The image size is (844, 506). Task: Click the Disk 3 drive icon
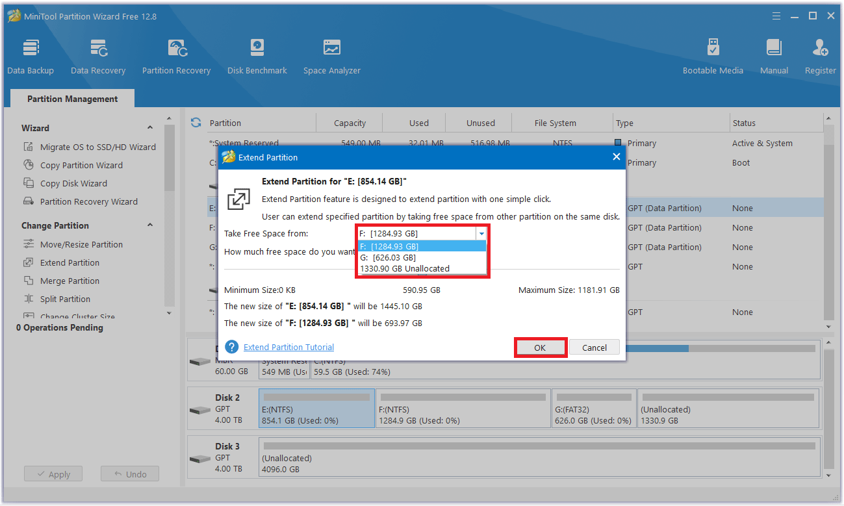pos(200,459)
